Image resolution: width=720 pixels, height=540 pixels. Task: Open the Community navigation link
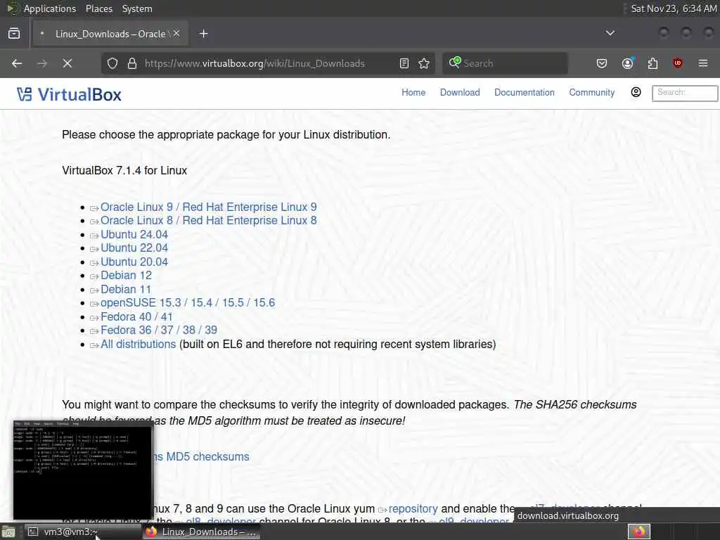click(x=592, y=93)
